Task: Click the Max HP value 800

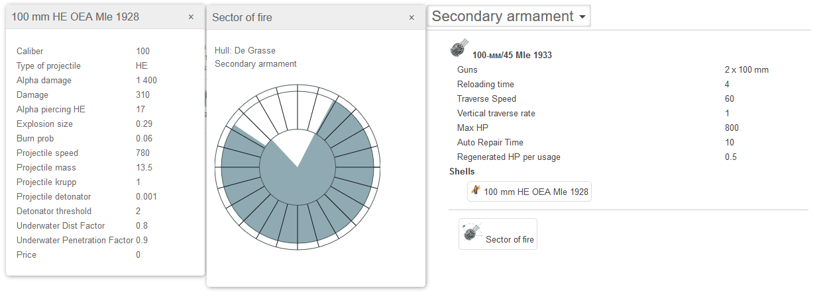Action: click(x=732, y=128)
